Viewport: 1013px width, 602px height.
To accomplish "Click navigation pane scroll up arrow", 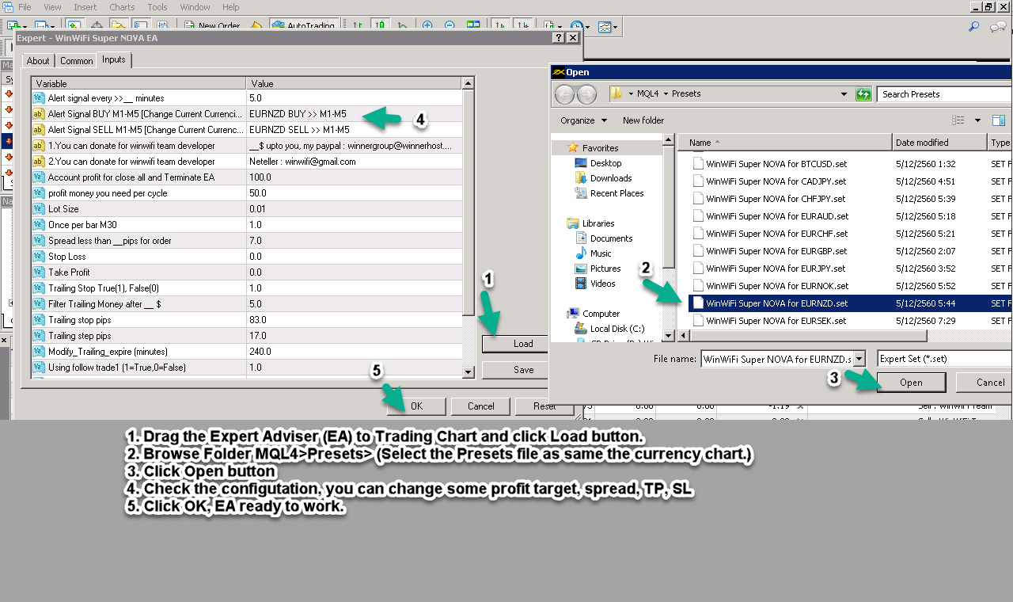I will click(x=669, y=140).
